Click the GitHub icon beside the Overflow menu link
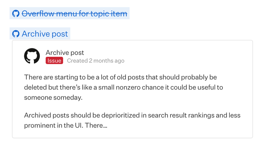Screen dimensions: 266x146 16,14
